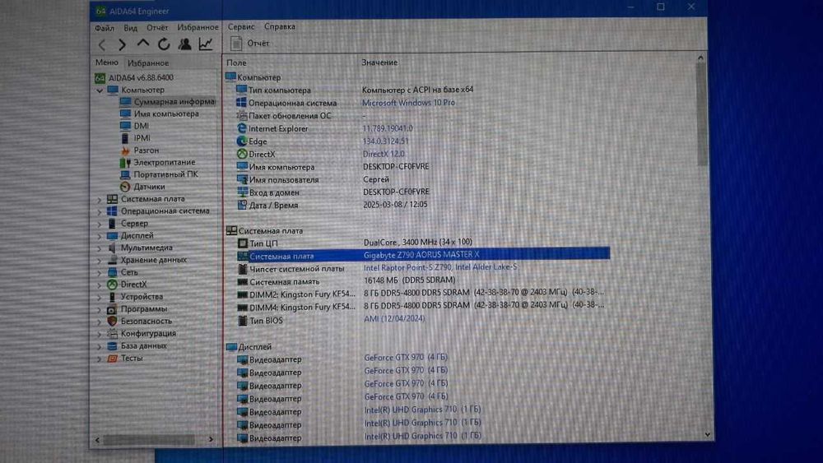This screenshot has height=463, width=823.
Task: Open the Вид menu
Action: click(131, 28)
